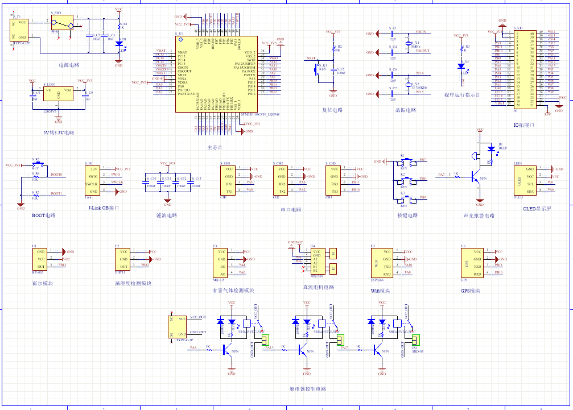Click the '滤波电路' section label
This screenshot has height=410, width=573.
click(167, 216)
